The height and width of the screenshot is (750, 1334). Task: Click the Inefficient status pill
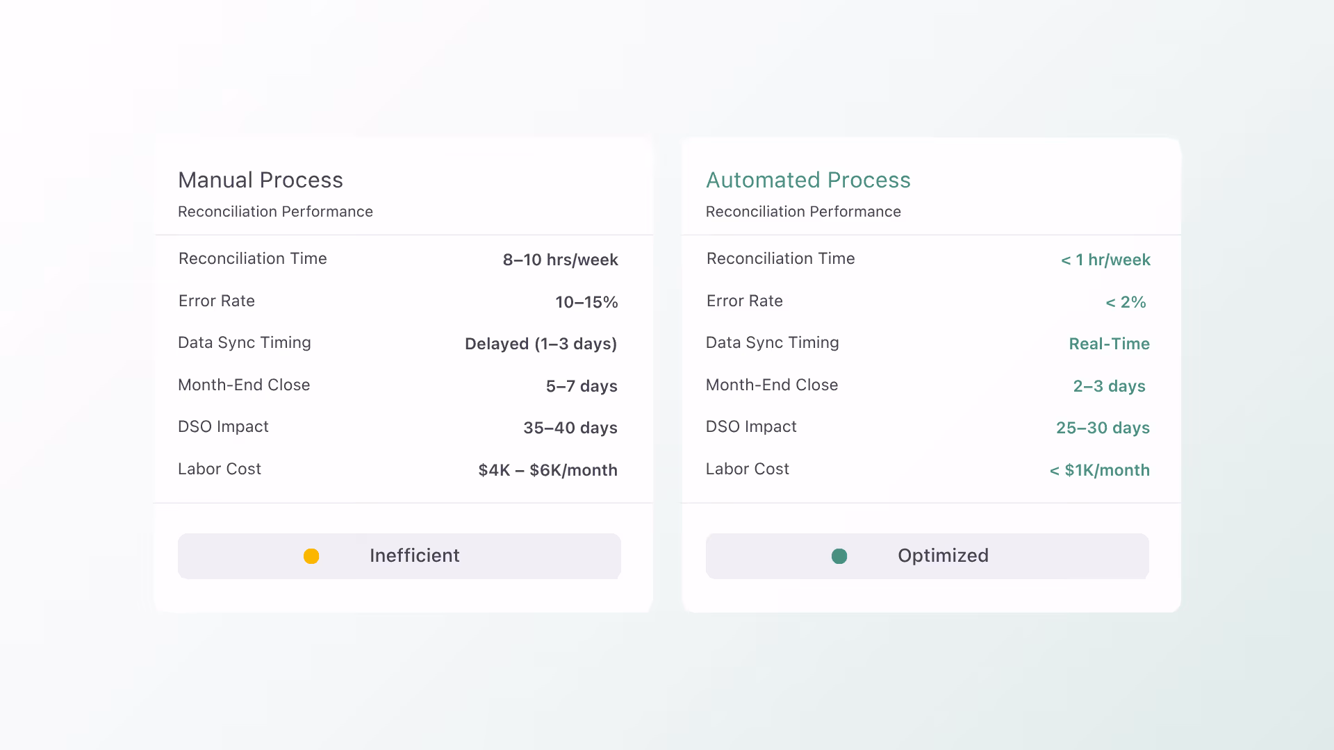point(400,556)
